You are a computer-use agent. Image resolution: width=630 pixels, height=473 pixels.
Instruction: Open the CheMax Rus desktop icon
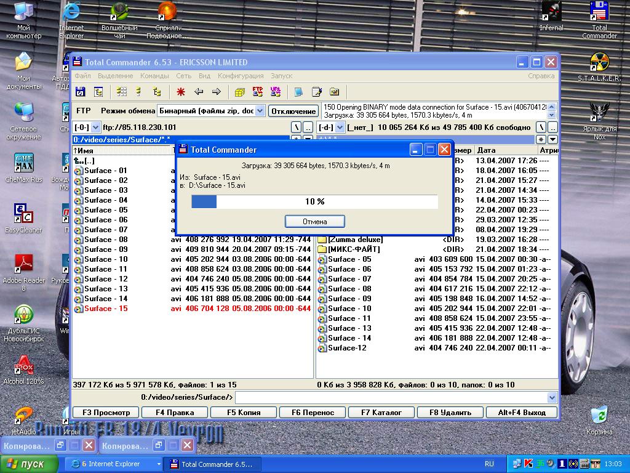[24, 168]
